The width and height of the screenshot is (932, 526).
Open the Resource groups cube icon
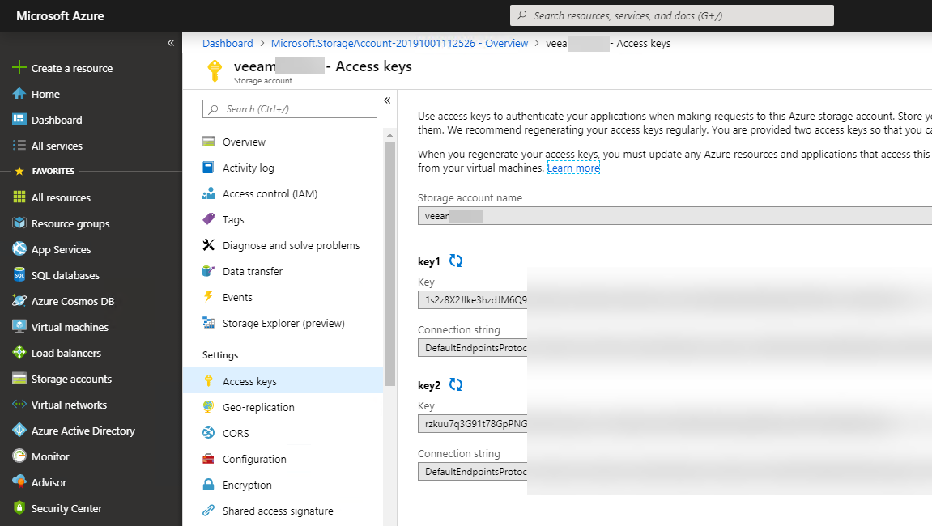point(19,223)
